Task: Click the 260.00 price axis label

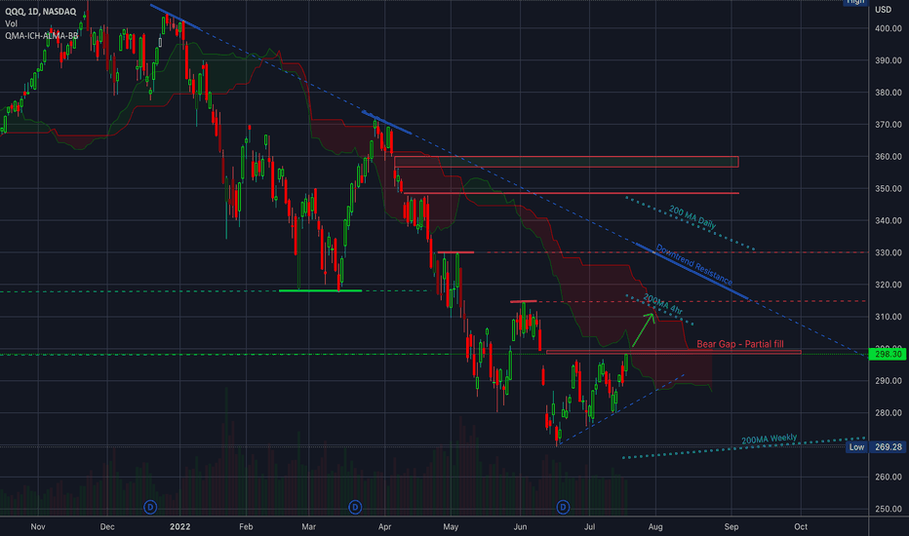Action: click(x=889, y=477)
